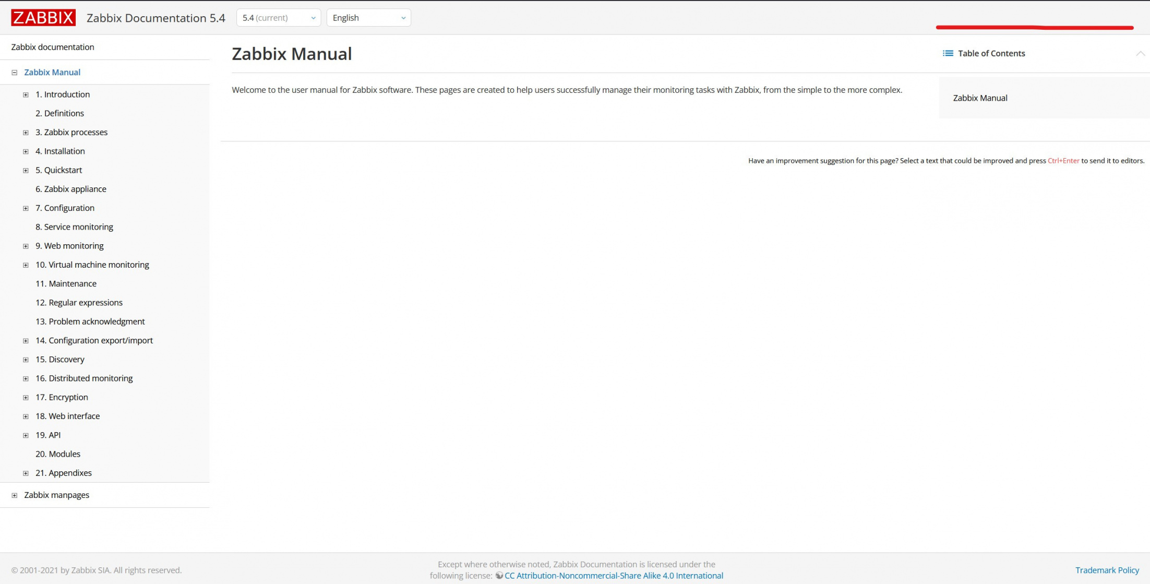Open 2. Definitions page
Viewport: 1150px width, 584px height.
click(x=59, y=113)
